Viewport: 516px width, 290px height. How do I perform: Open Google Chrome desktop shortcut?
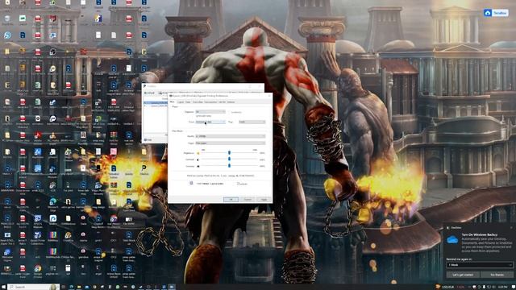[x=38, y=271]
